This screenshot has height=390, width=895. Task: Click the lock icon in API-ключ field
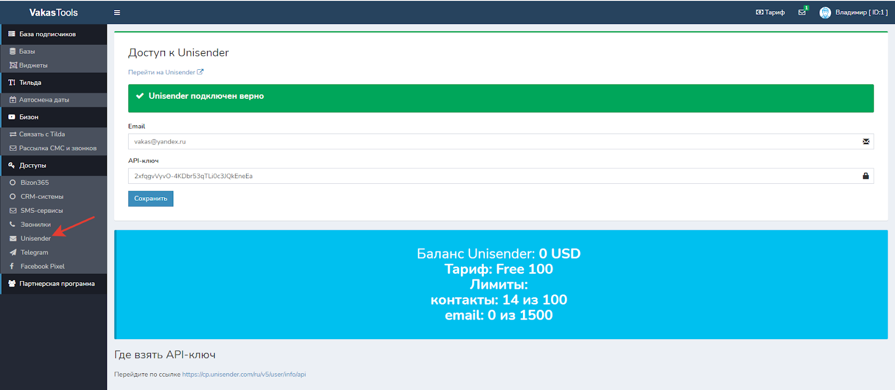pyautogui.click(x=865, y=176)
